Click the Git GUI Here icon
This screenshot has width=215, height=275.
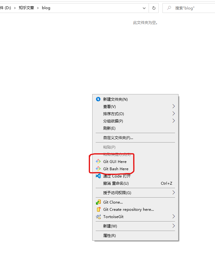(x=98, y=161)
